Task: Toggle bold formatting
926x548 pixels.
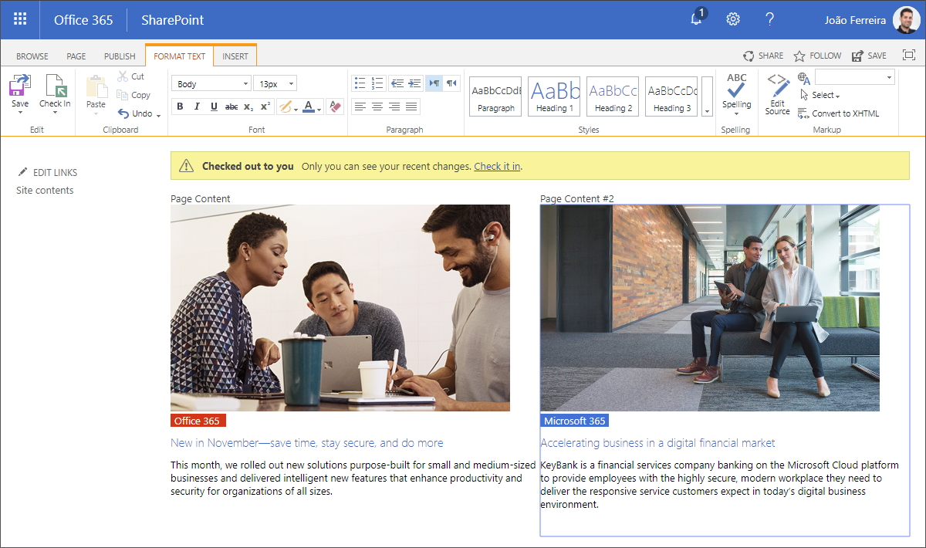Action: click(x=180, y=107)
